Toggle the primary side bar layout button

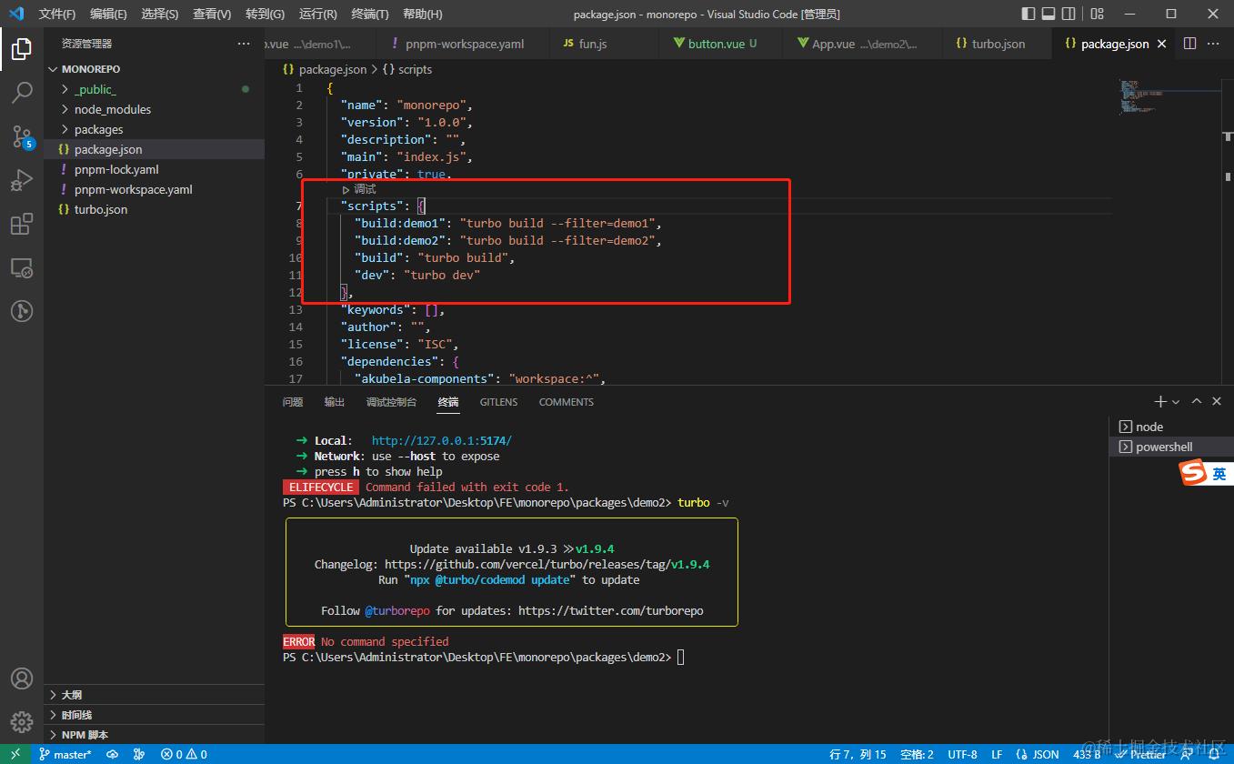(1028, 14)
